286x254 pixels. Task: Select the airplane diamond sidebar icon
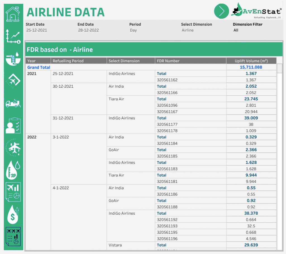tap(13, 81)
